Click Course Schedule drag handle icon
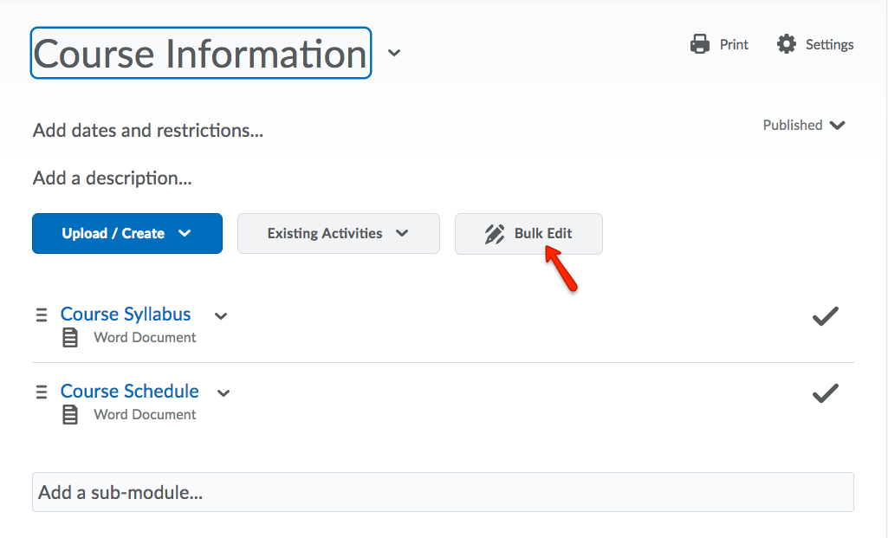The image size is (888, 538). tap(42, 392)
